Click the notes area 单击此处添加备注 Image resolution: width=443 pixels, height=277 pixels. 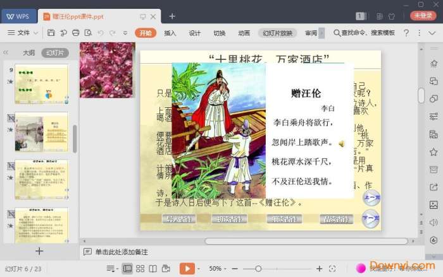point(122,252)
